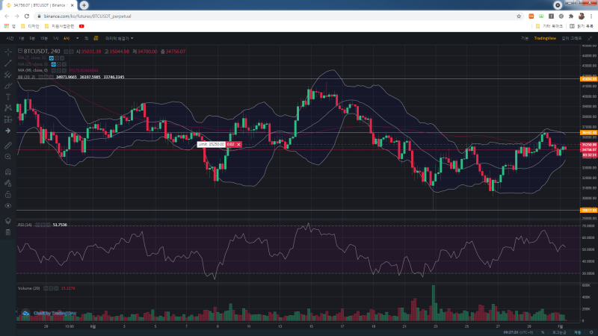Select the arrow icon tool in sidebar
The image size is (598, 336).
point(8,131)
